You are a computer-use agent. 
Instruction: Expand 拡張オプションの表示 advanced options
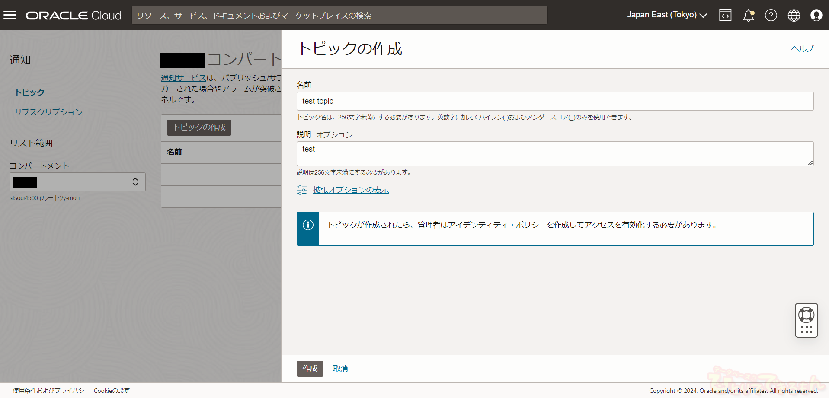click(x=351, y=190)
